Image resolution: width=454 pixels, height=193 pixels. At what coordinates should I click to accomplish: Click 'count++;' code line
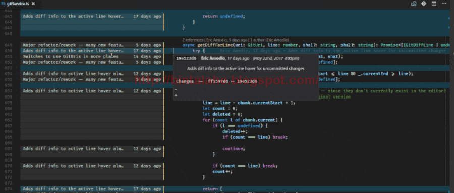[x=222, y=172]
